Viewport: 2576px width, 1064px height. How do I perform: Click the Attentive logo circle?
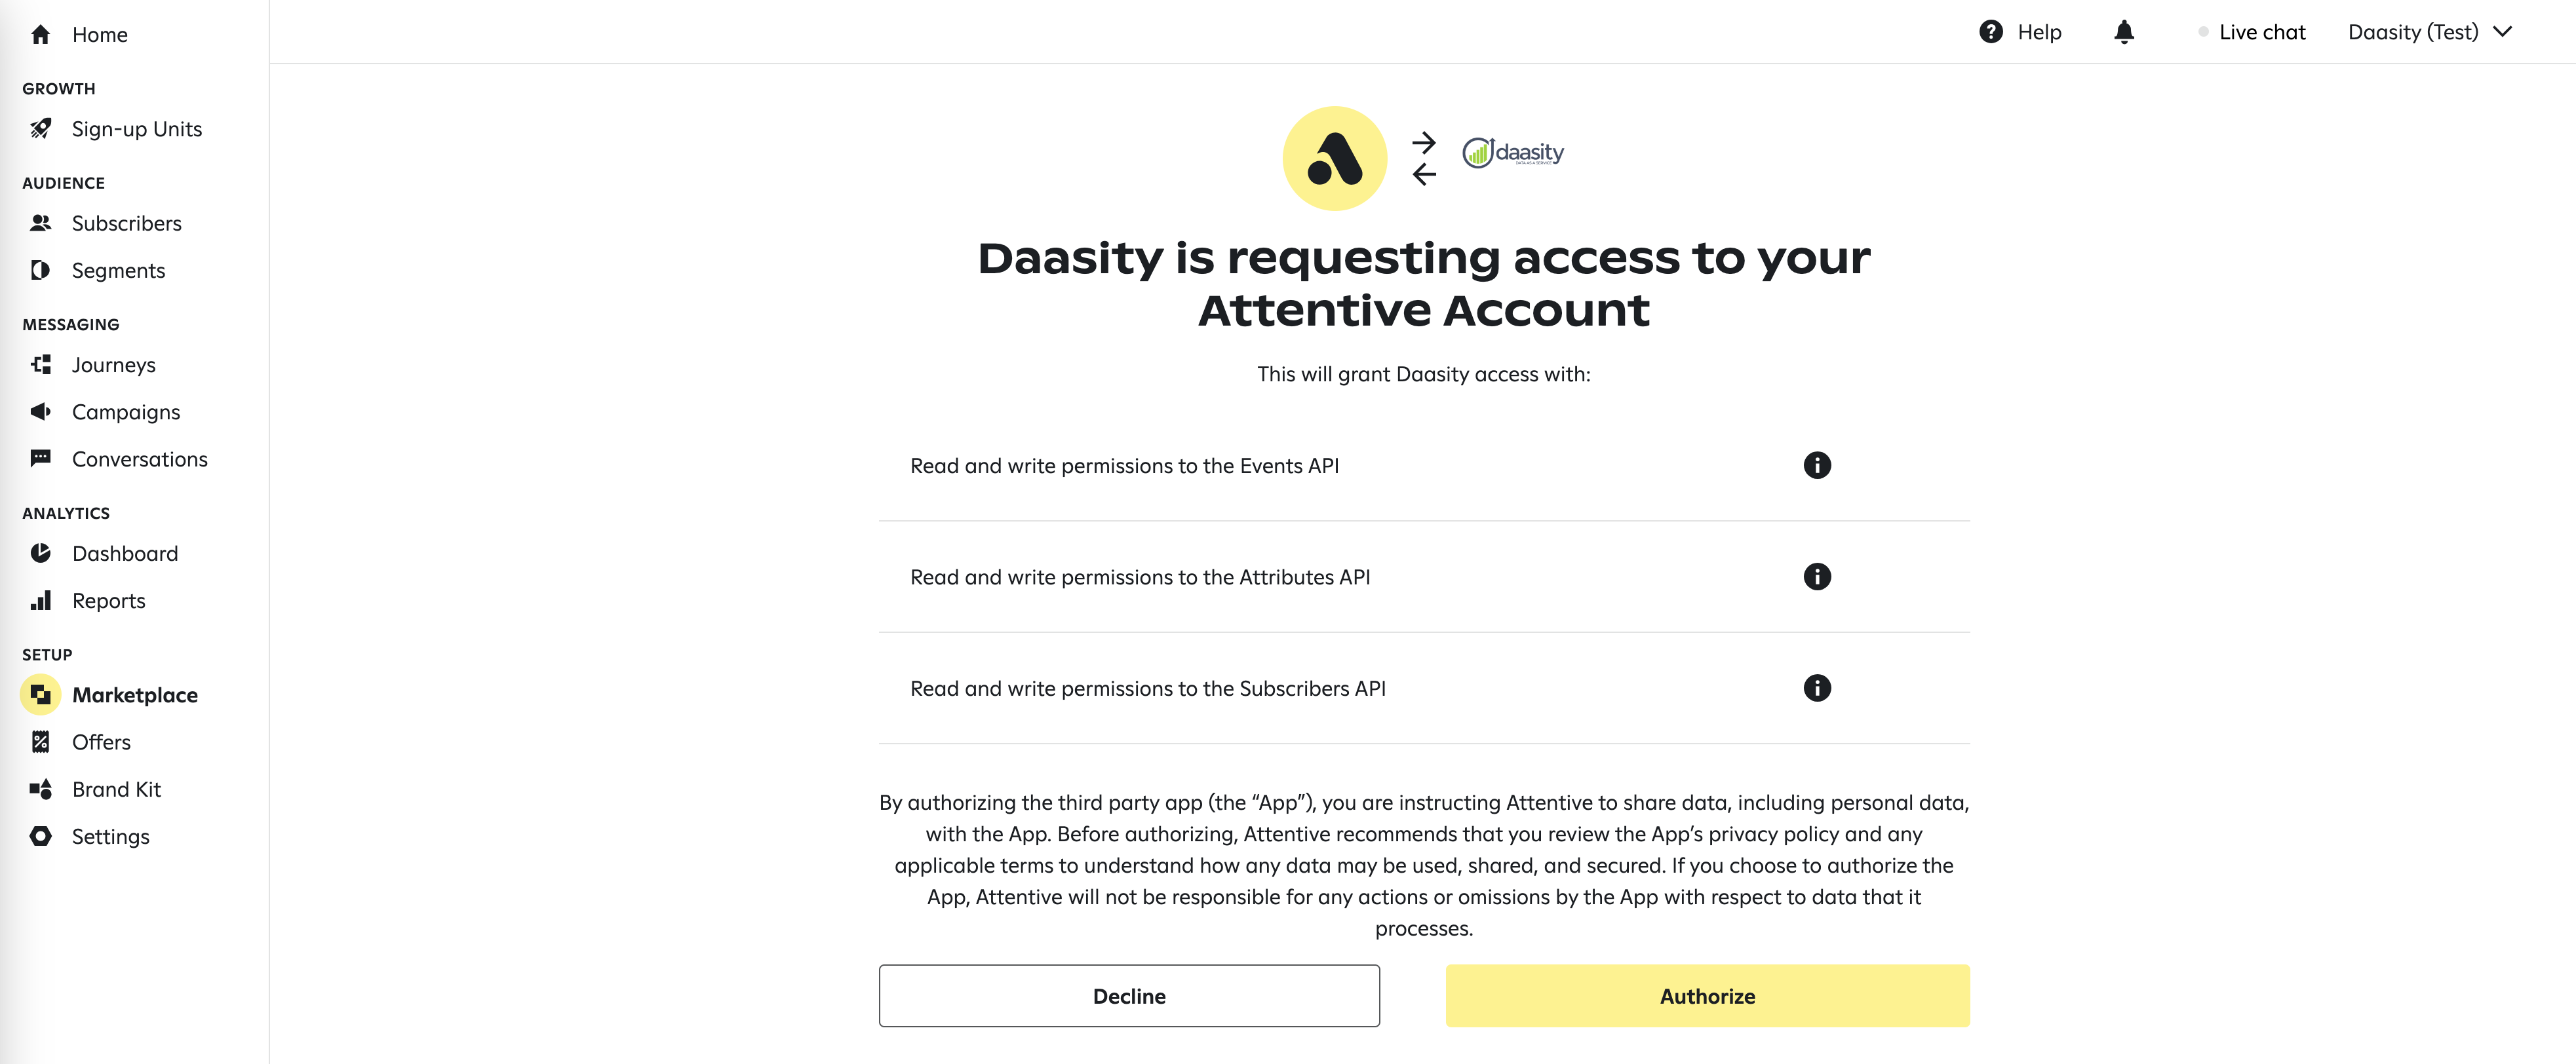tap(1334, 158)
